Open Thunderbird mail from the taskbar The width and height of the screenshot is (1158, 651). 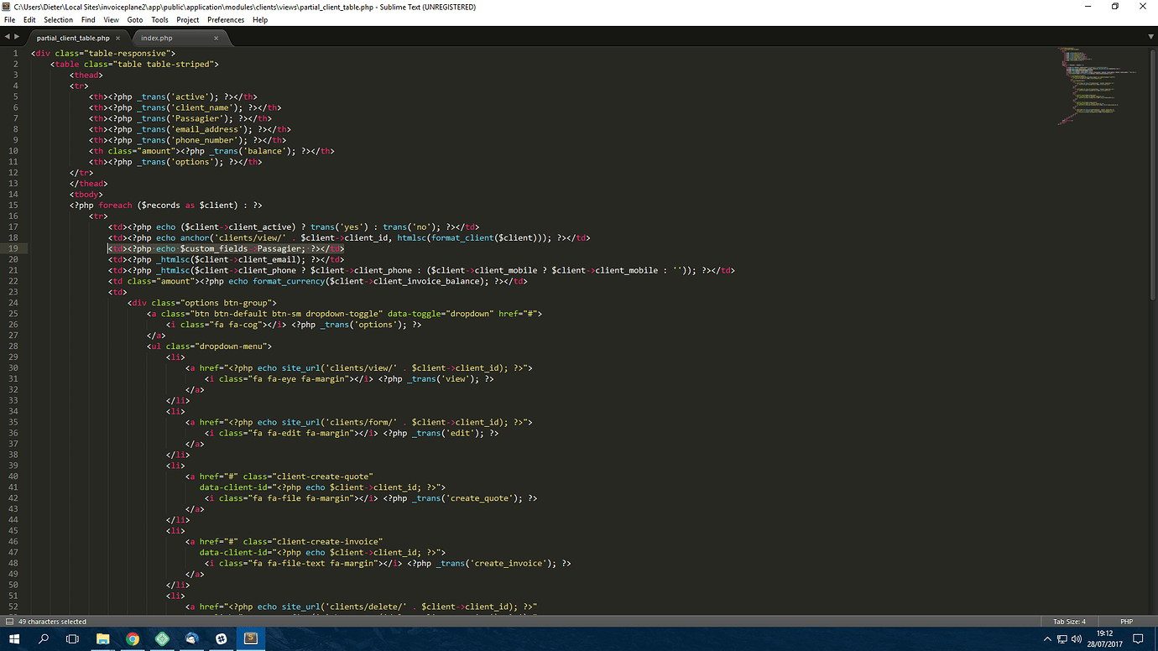click(191, 639)
